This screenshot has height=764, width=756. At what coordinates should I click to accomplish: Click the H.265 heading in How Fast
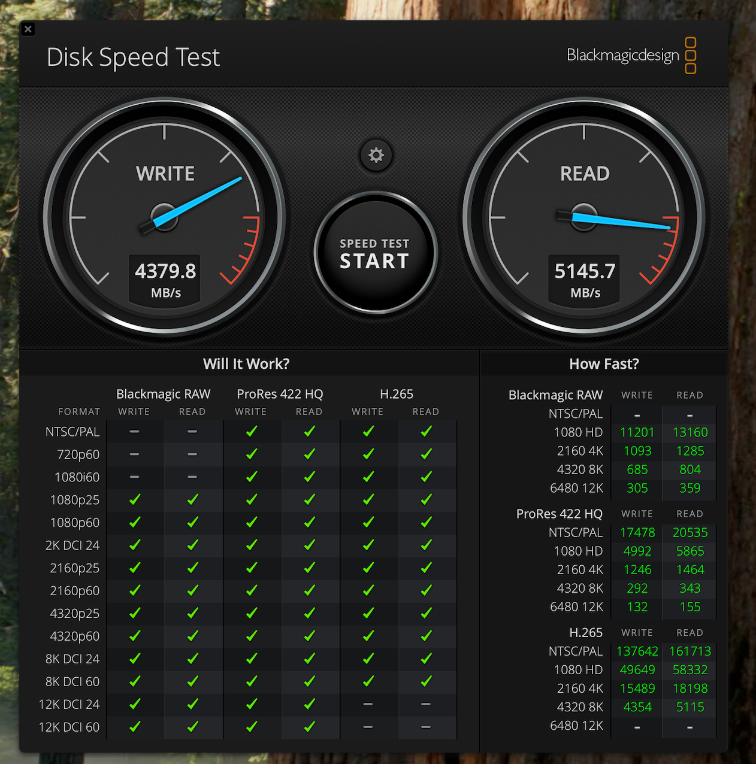(x=586, y=632)
